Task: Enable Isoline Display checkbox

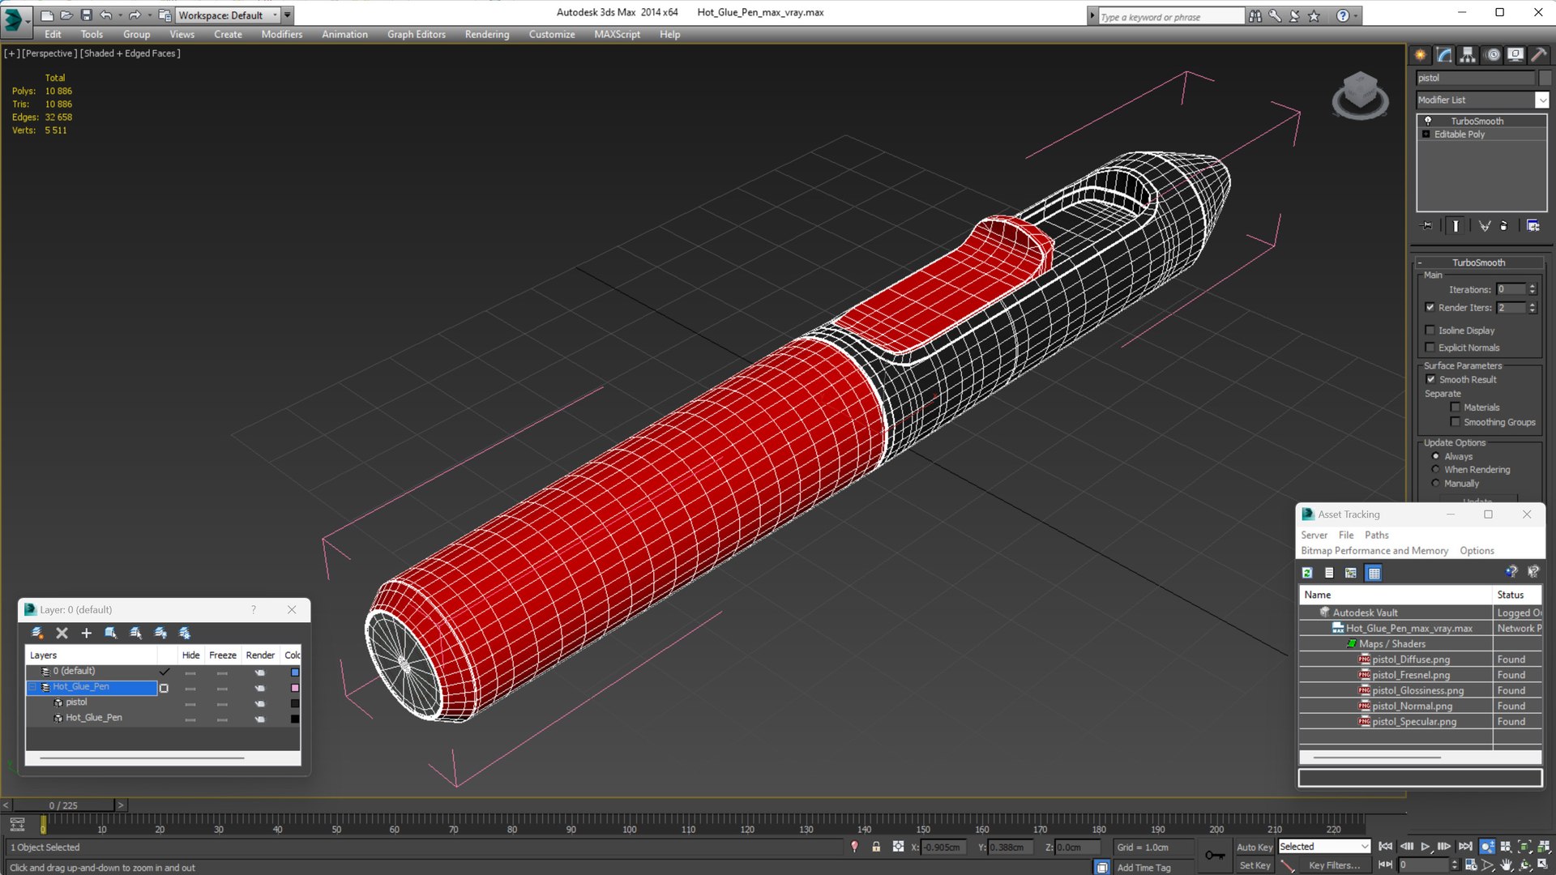Action: 1430,331
